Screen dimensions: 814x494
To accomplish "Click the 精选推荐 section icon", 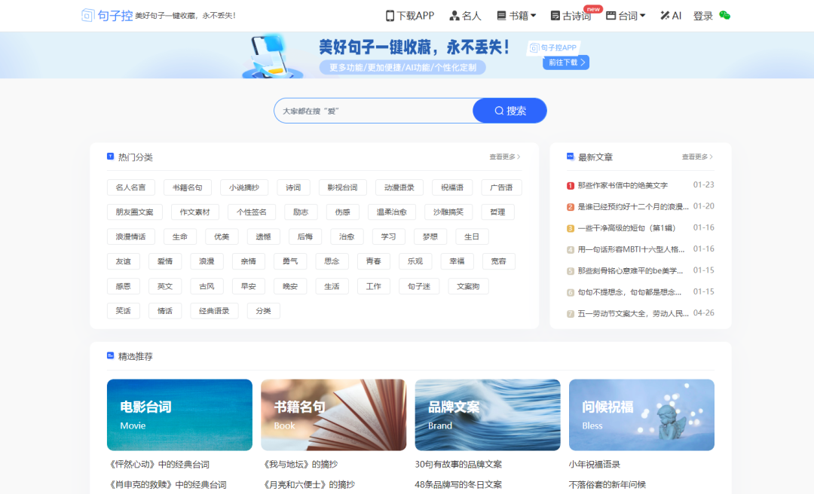I will click(x=110, y=355).
